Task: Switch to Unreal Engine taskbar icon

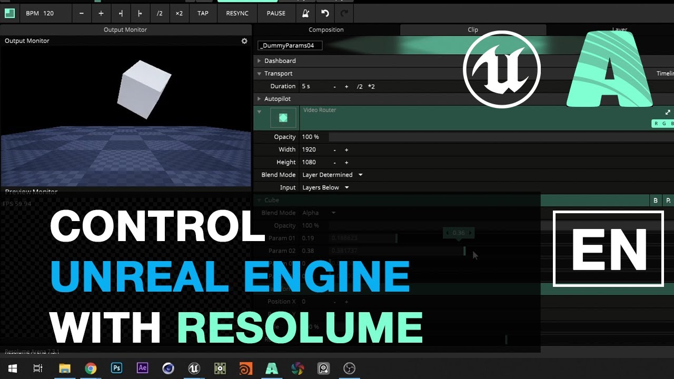Action: click(194, 368)
